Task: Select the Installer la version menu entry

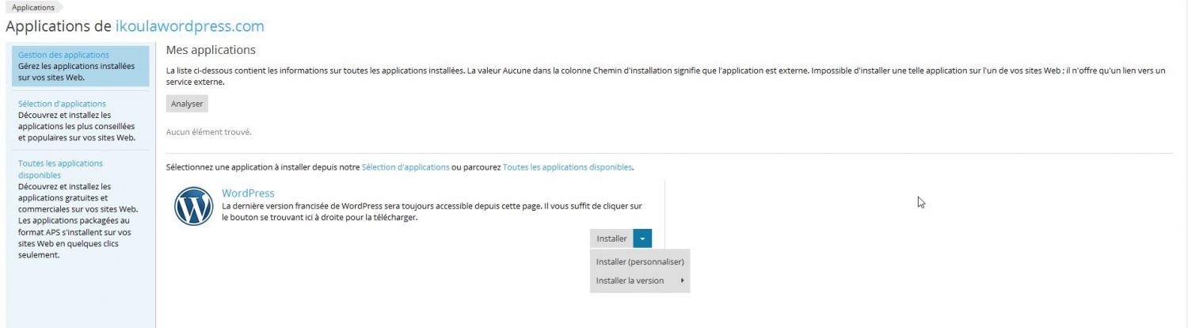Action: point(630,280)
